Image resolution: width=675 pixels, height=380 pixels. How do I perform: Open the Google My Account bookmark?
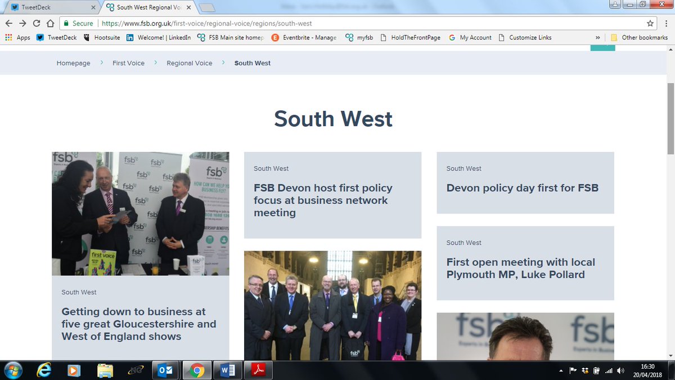470,38
